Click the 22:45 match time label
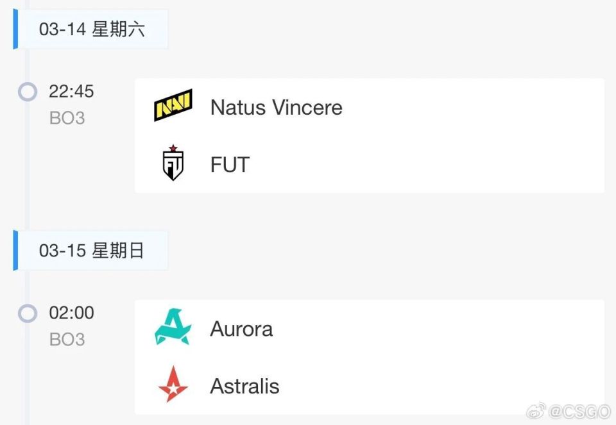Viewport: 616px width, 425px height. [71, 92]
